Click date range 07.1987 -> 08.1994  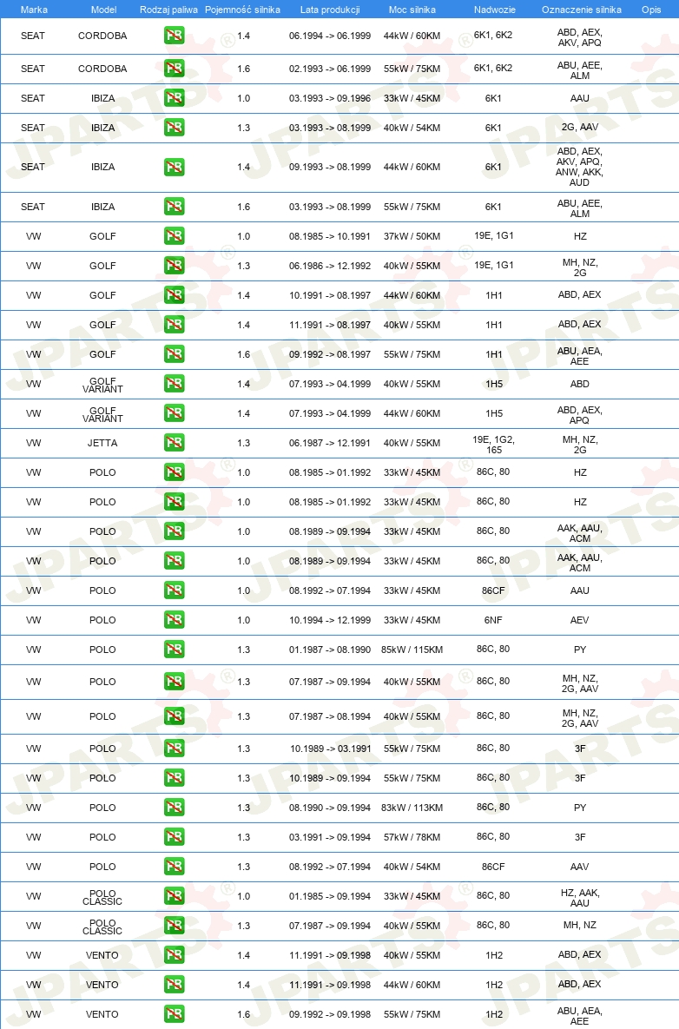(x=330, y=716)
